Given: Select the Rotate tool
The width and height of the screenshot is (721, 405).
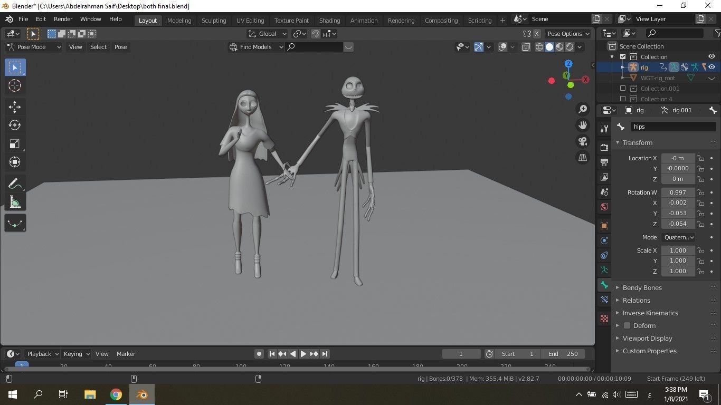Looking at the screenshot, I should click(x=15, y=126).
